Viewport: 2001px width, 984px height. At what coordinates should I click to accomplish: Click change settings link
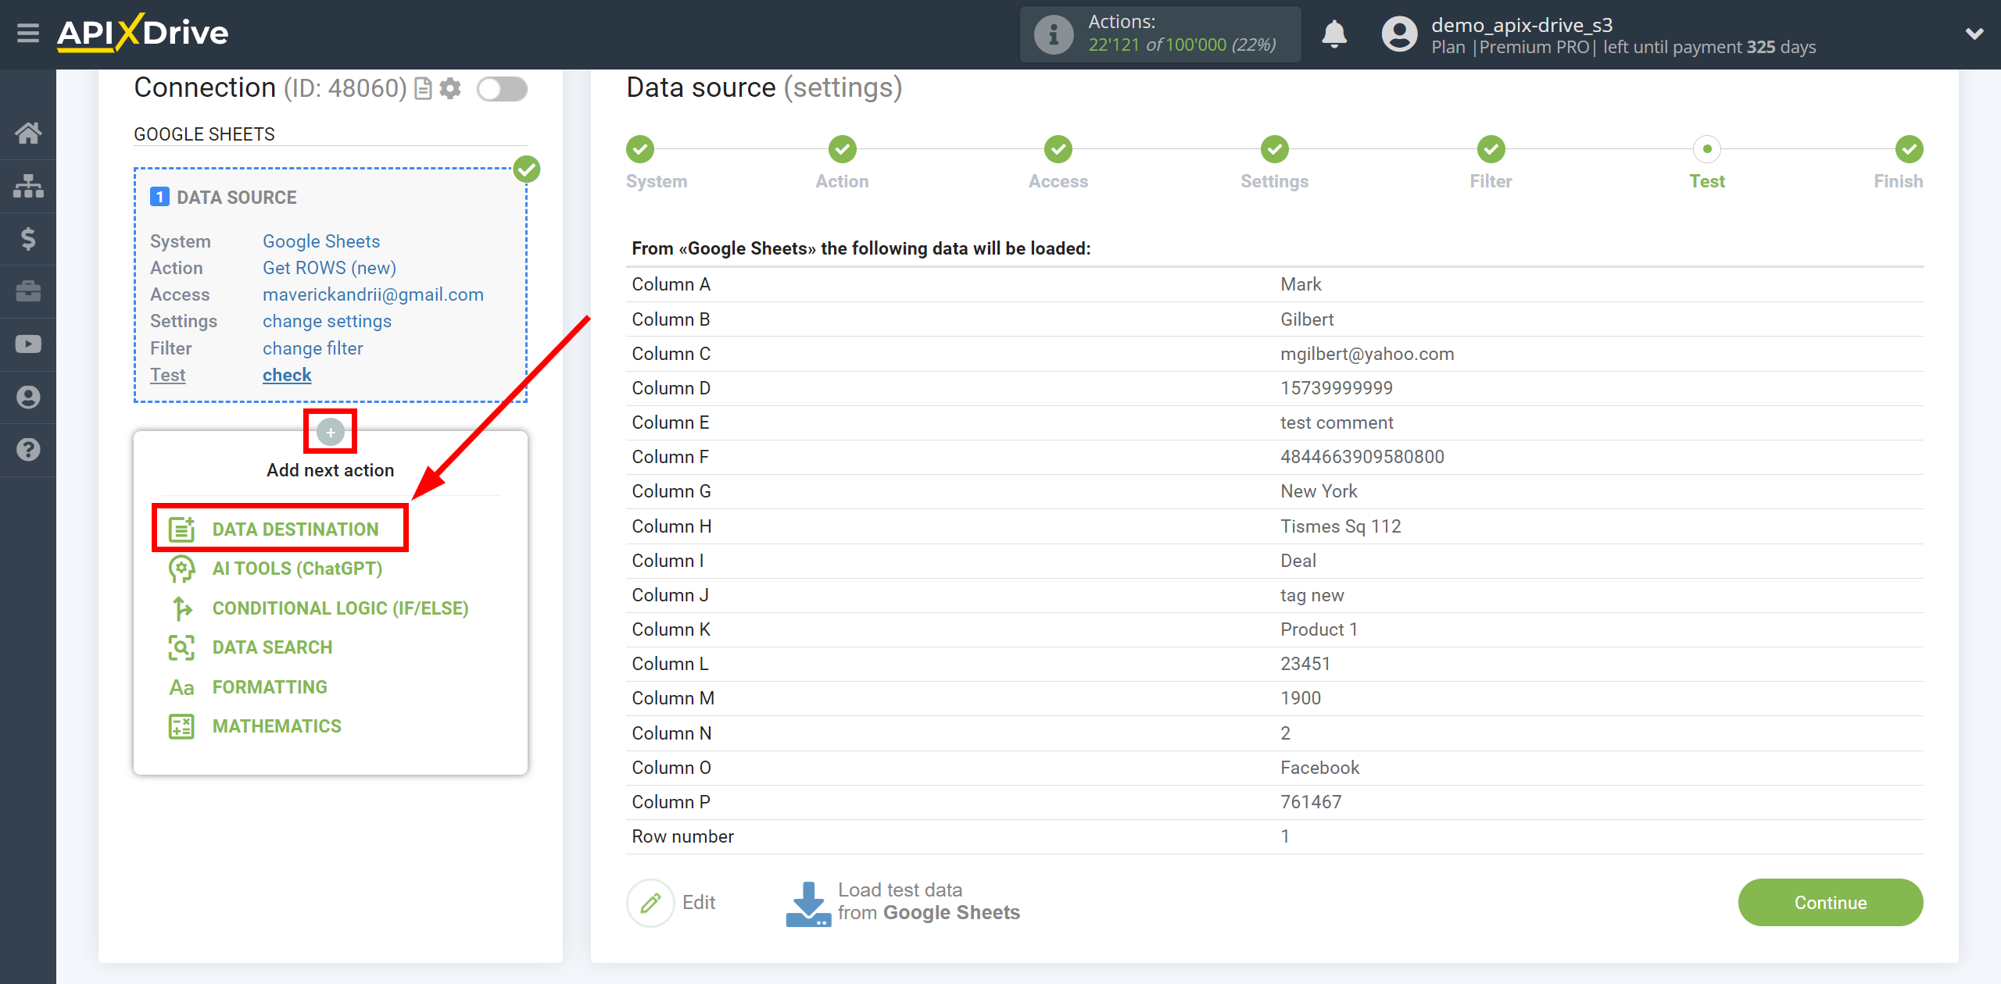click(x=327, y=321)
